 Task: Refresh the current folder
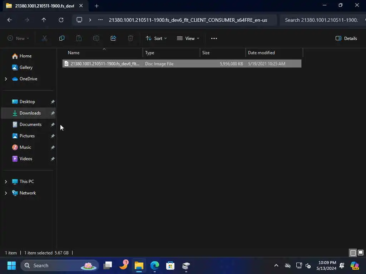tap(61, 20)
